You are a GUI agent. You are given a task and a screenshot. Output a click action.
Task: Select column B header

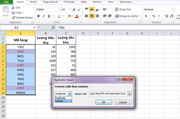[46, 33]
